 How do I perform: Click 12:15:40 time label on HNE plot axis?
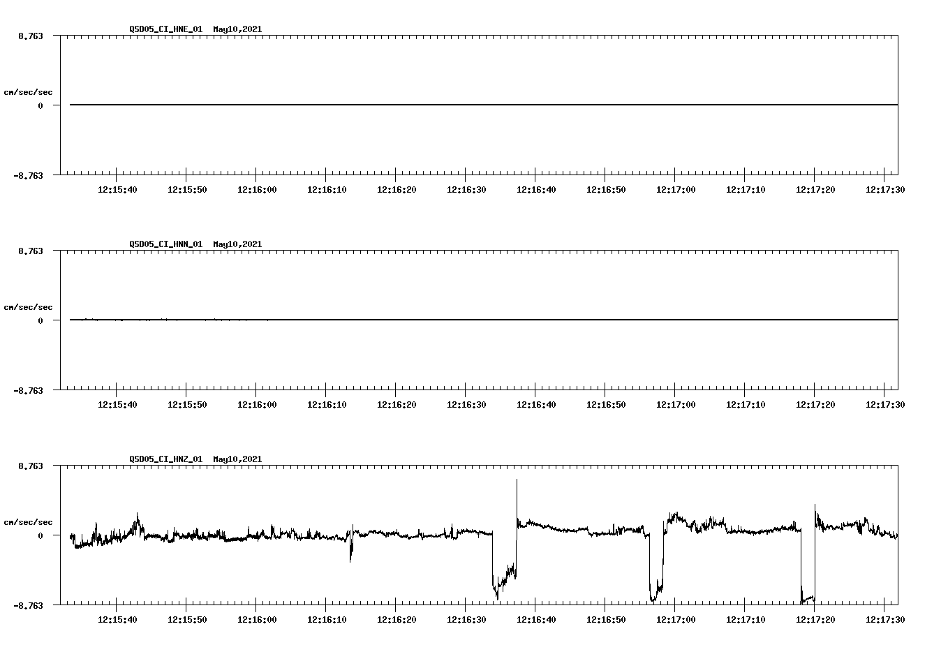tap(117, 189)
